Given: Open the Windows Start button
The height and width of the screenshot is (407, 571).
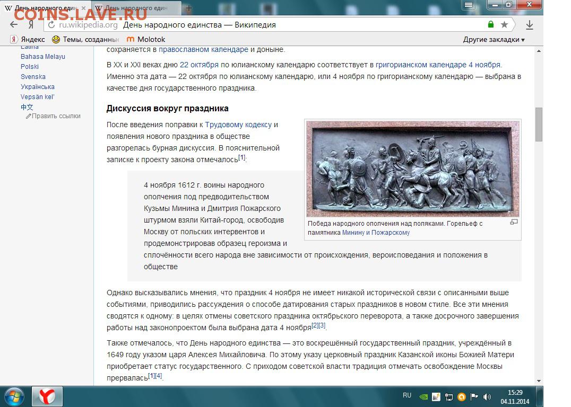Looking at the screenshot, I should click(14, 396).
